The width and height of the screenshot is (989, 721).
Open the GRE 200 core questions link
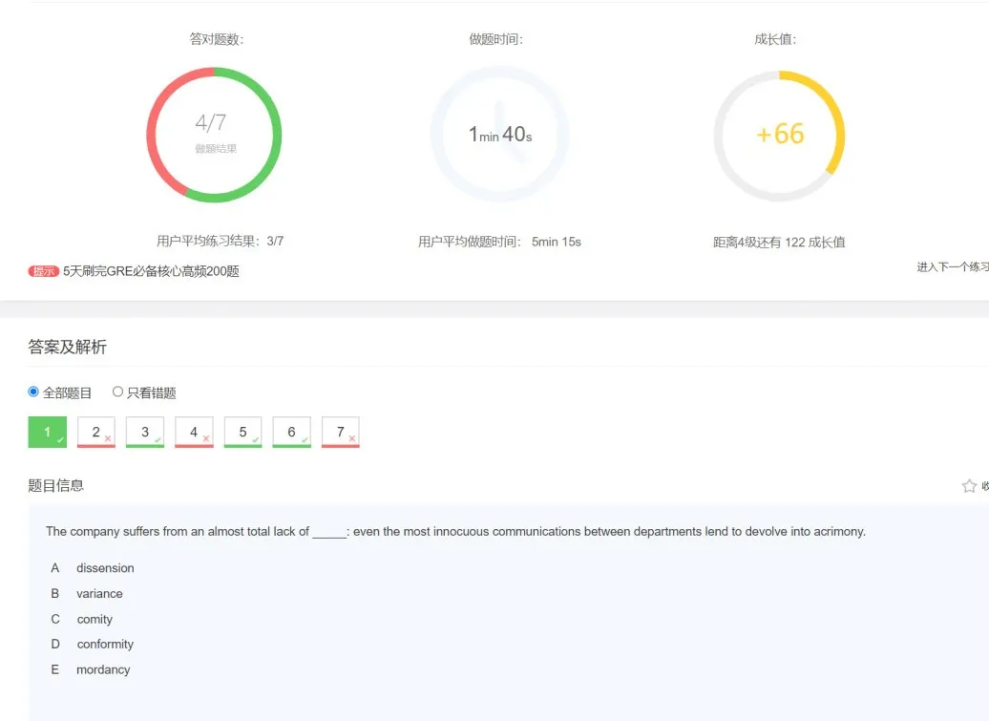151,271
